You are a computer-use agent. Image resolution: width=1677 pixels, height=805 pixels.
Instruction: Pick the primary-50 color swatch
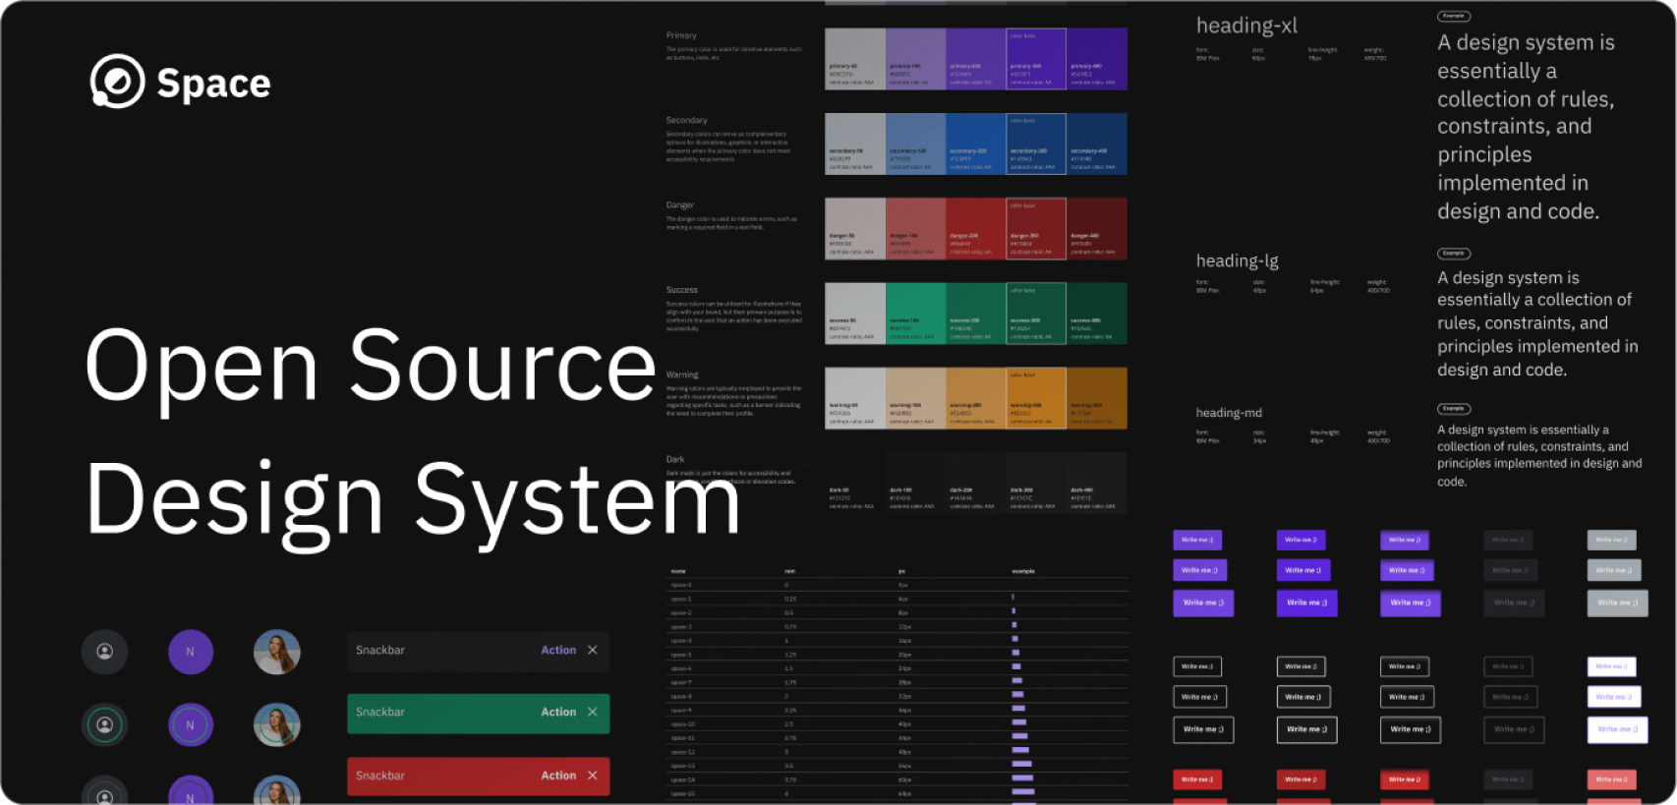[855, 59]
